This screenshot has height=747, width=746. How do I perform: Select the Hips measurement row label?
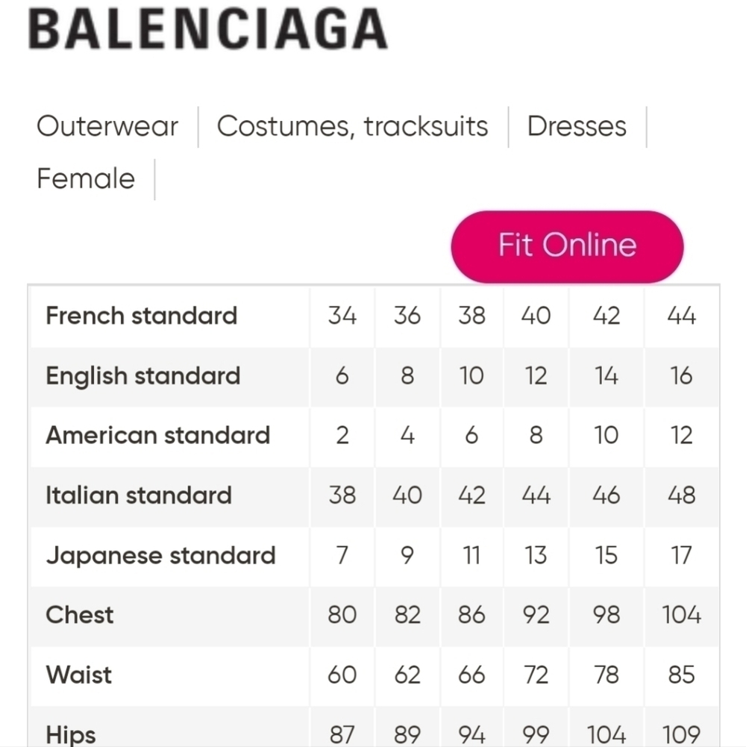71,734
